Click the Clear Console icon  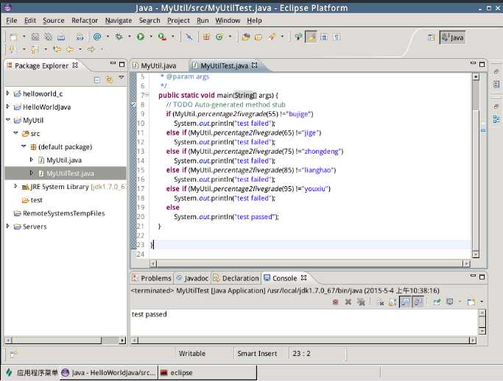380,302
